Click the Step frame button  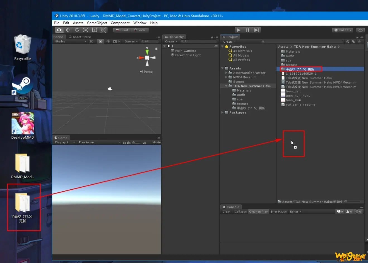(257, 30)
